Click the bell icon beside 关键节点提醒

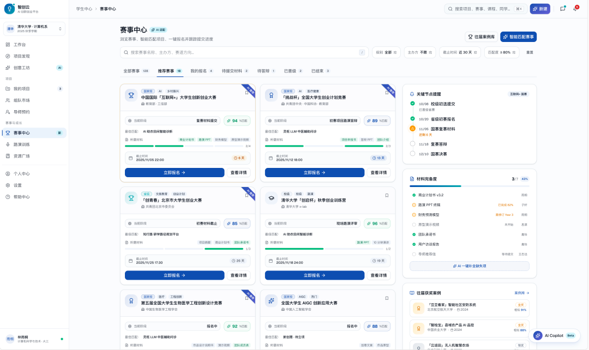click(x=412, y=94)
